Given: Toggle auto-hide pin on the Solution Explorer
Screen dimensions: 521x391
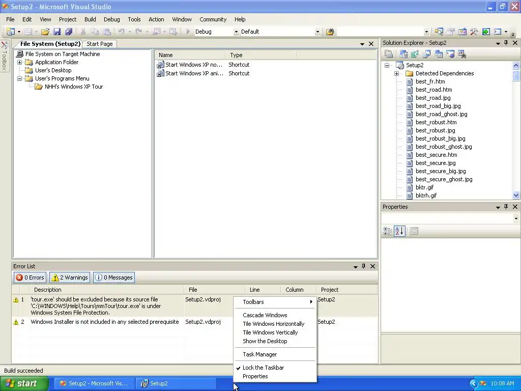Looking at the screenshot, I should [506, 43].
